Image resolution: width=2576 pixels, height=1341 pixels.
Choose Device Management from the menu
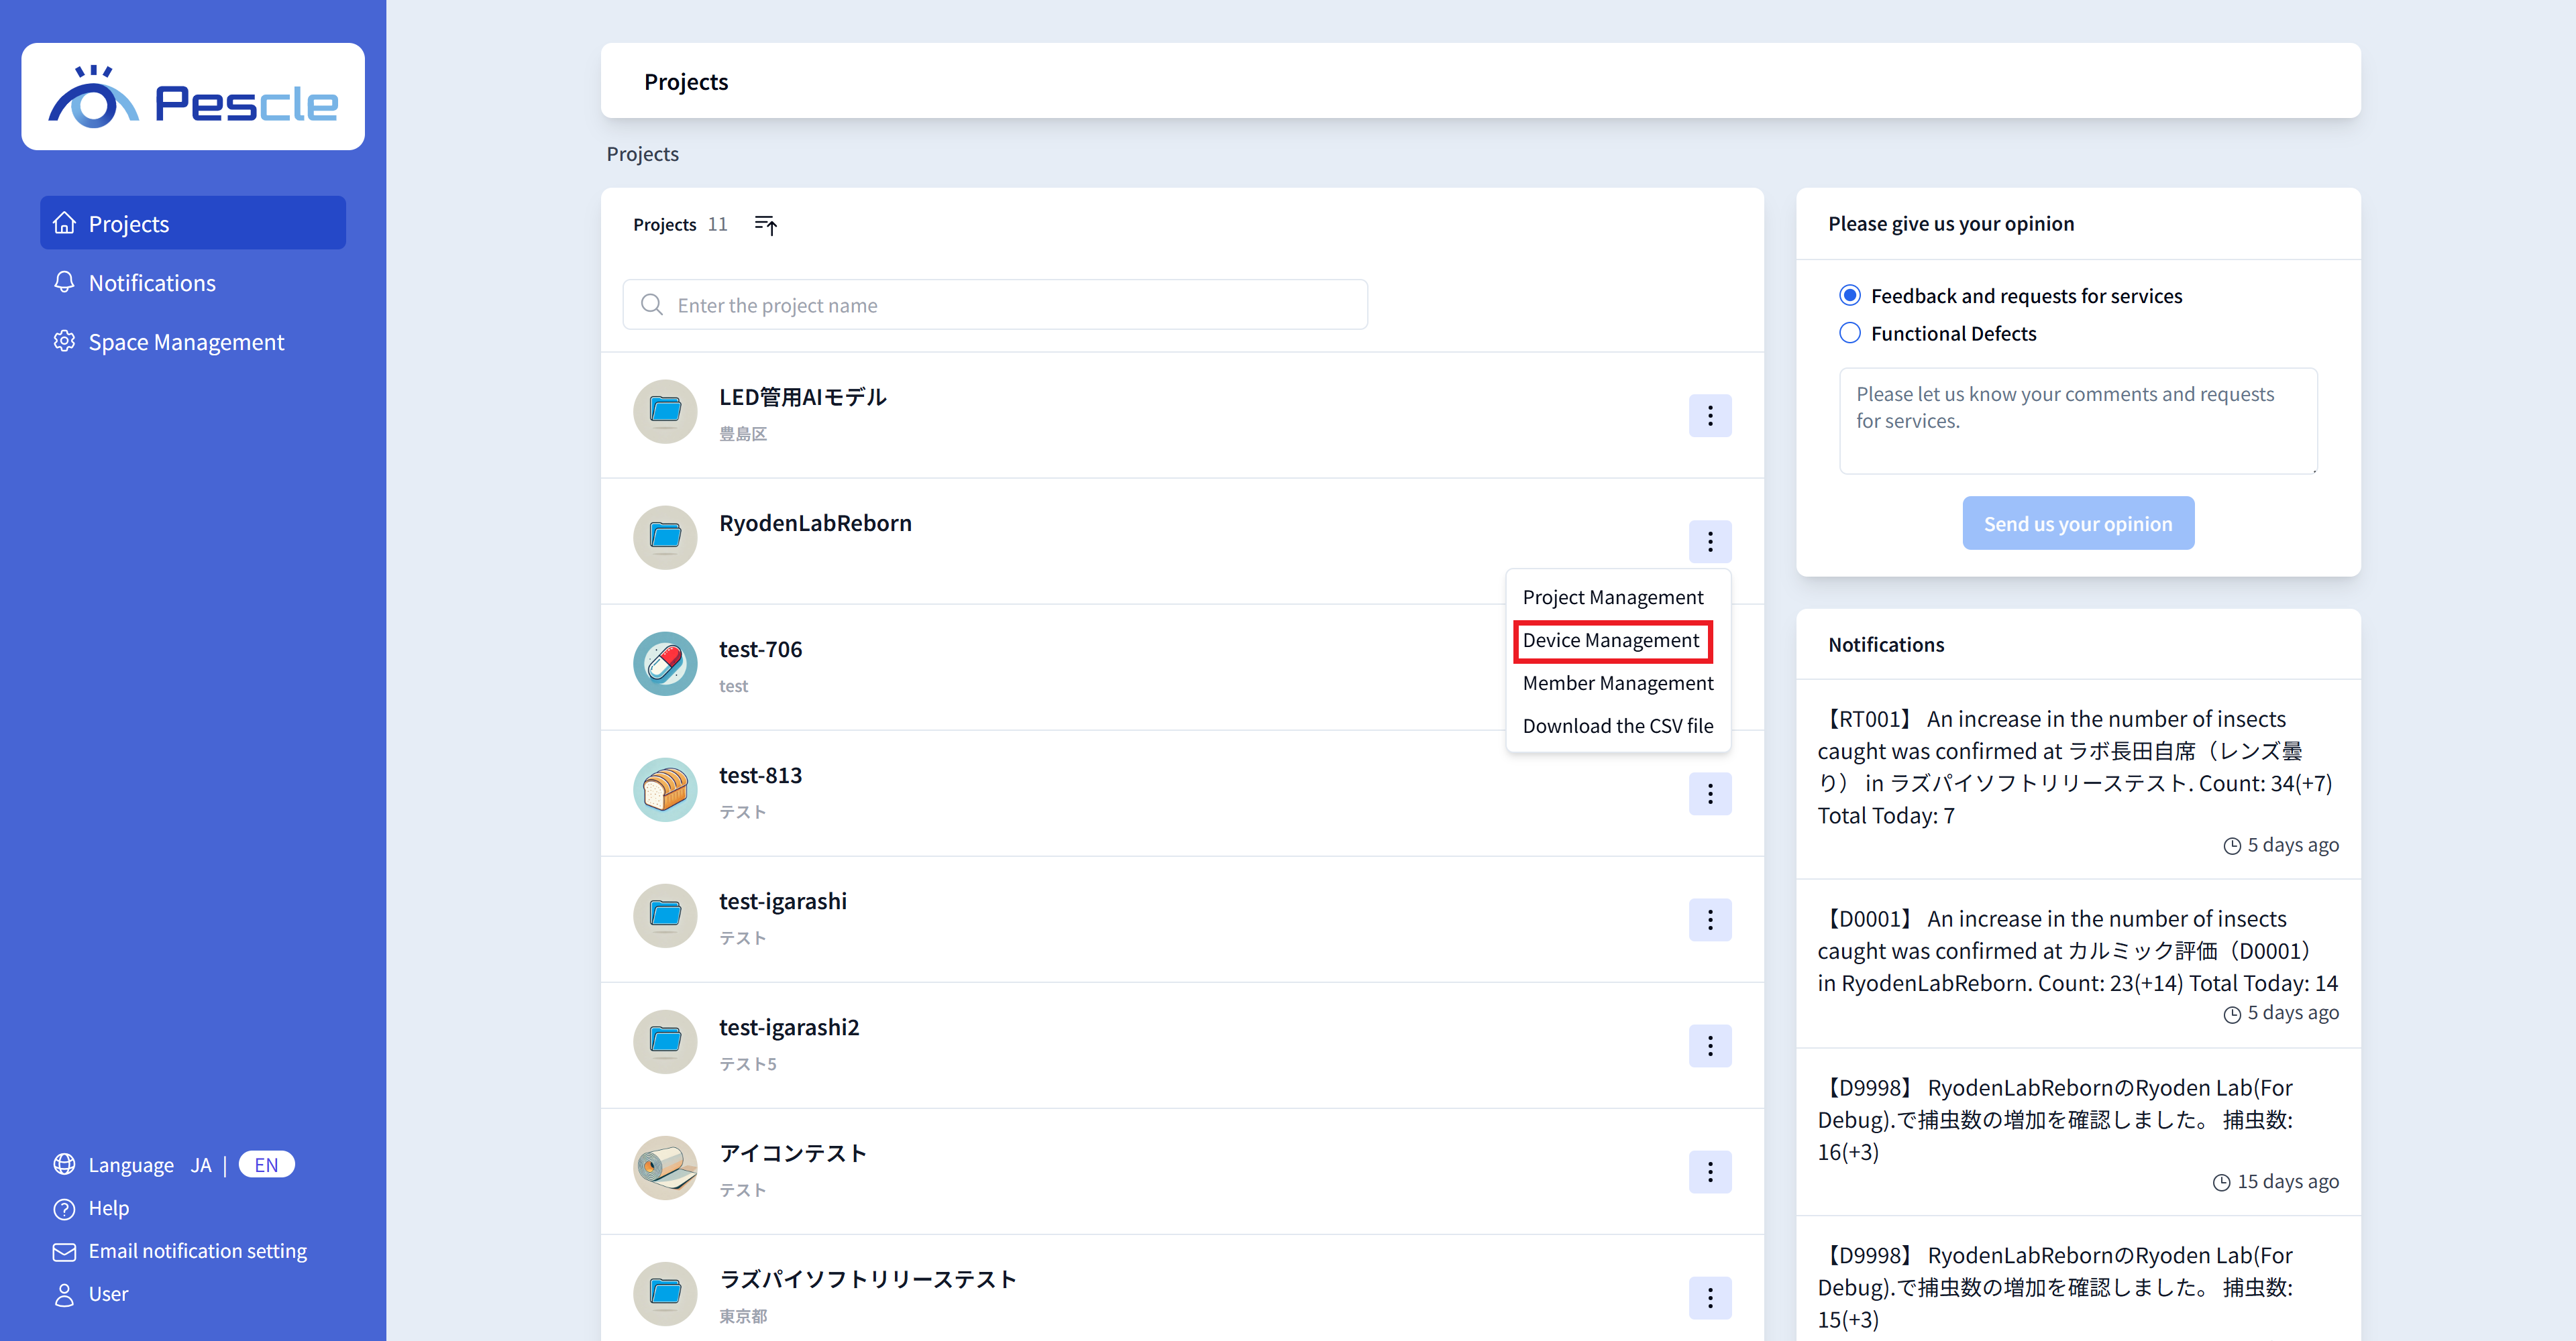pyautogui.click(x=1611, y=640)
